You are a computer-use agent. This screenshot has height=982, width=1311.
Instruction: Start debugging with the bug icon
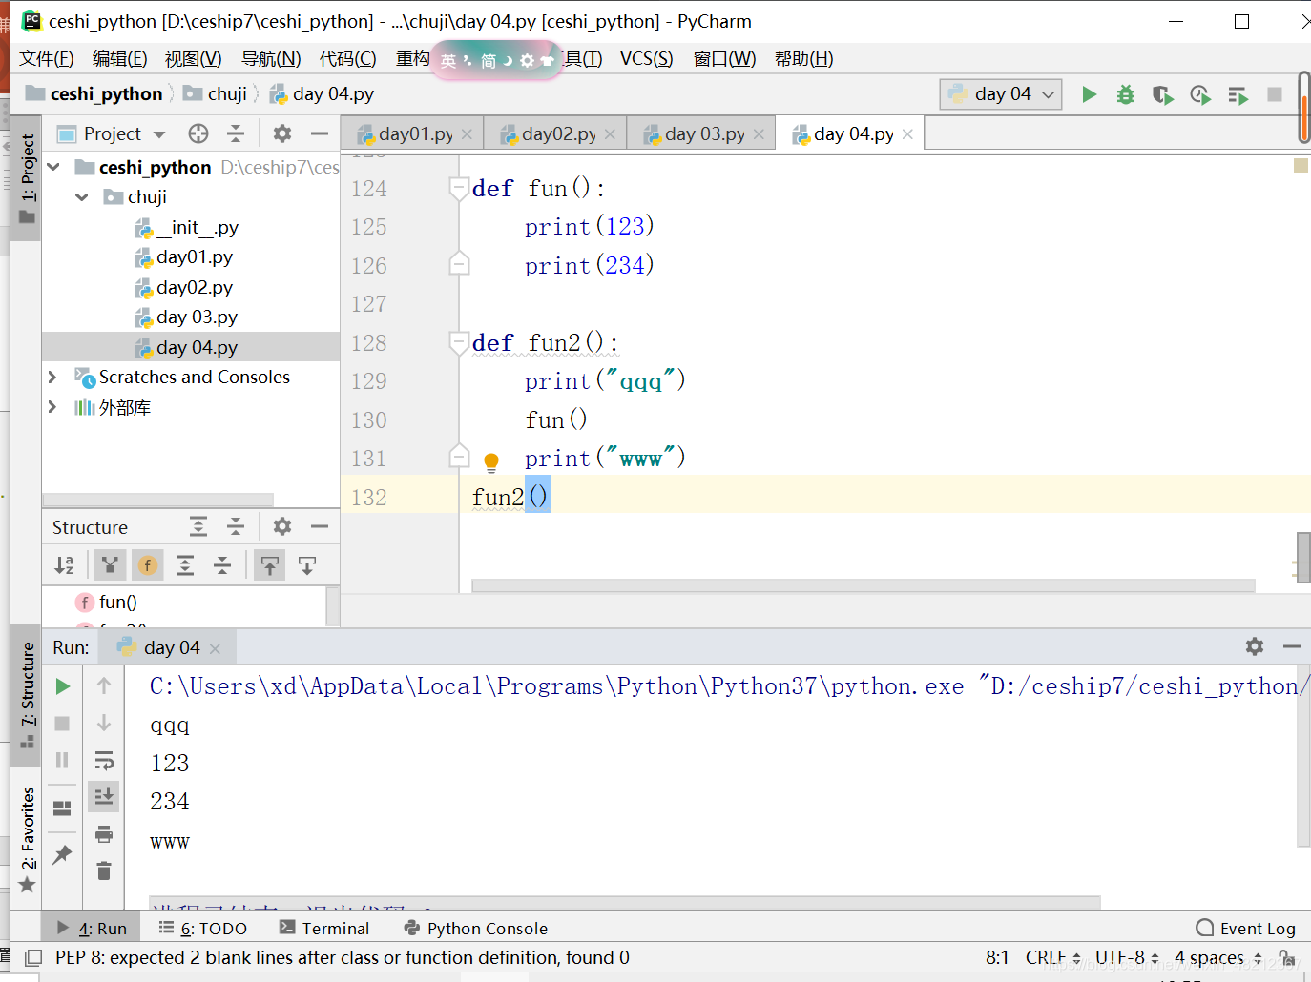coord(1126,94)
